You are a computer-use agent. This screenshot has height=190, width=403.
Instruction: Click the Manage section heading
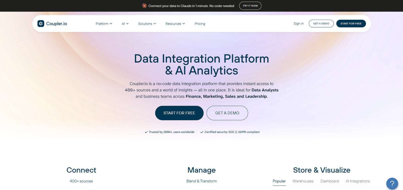coord(201,170)
